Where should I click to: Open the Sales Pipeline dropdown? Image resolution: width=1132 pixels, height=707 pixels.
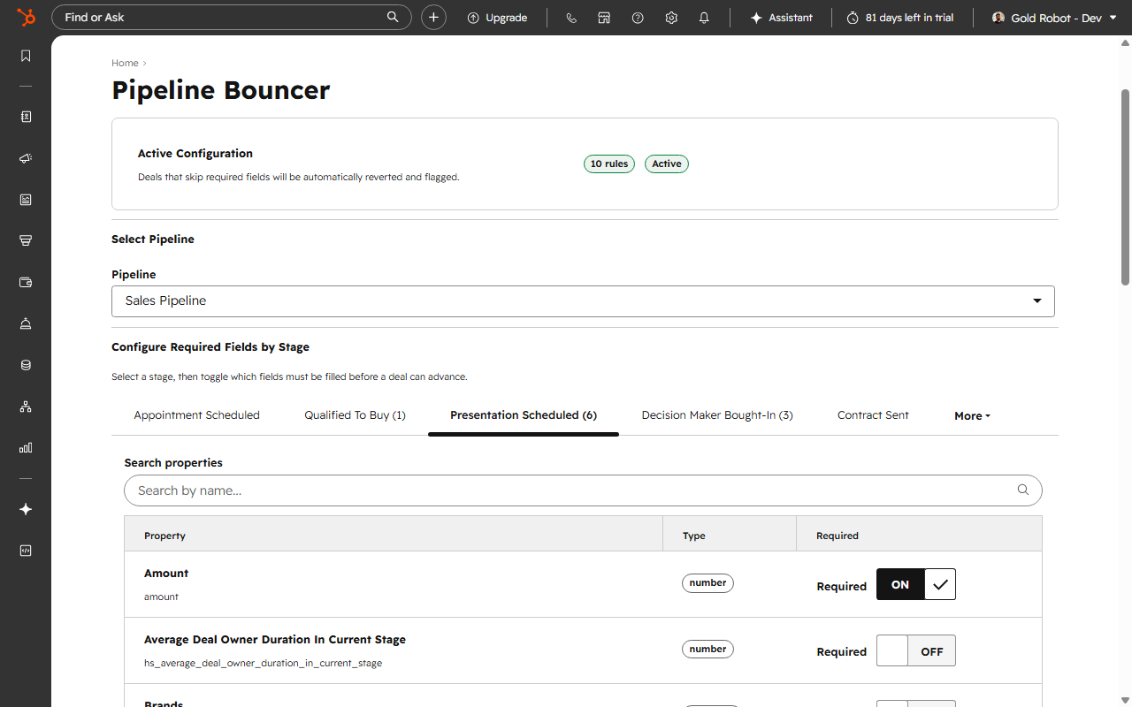(583, 300)
